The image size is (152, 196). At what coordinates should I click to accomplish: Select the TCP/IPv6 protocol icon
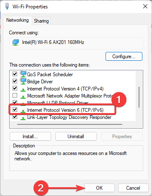click(23, 111)
